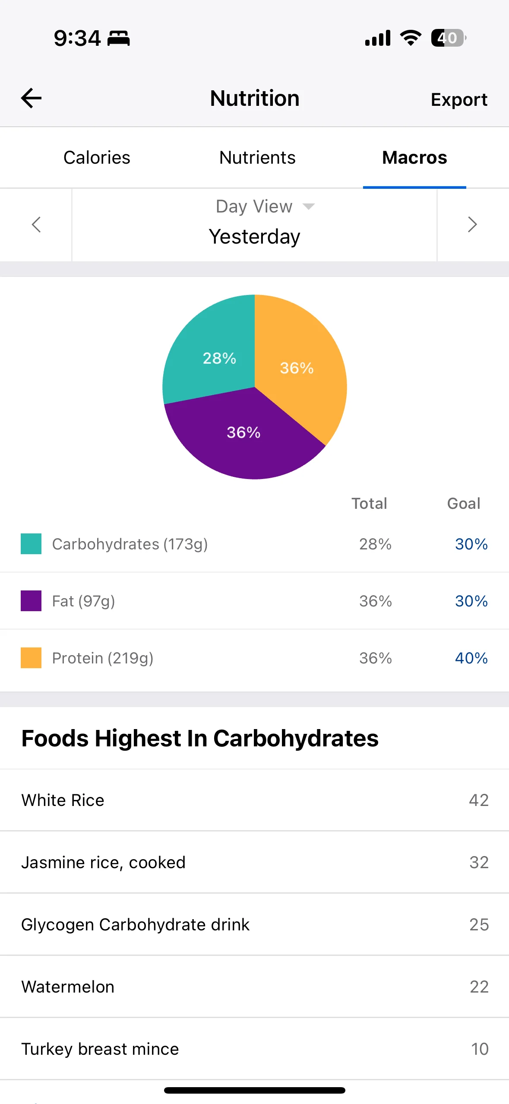
Task: Tap the cellular signal bars icon
Action: coord(378,38)
